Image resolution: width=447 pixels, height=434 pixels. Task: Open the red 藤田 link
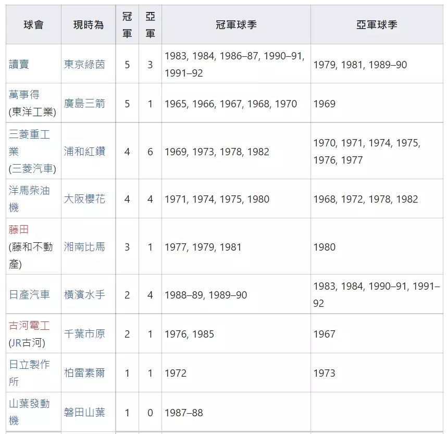coord(19,230)
